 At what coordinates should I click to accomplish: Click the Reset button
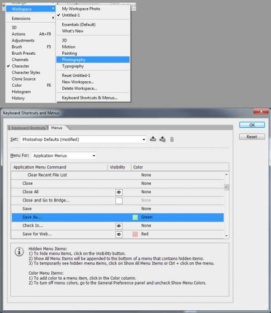click(252, 137)
